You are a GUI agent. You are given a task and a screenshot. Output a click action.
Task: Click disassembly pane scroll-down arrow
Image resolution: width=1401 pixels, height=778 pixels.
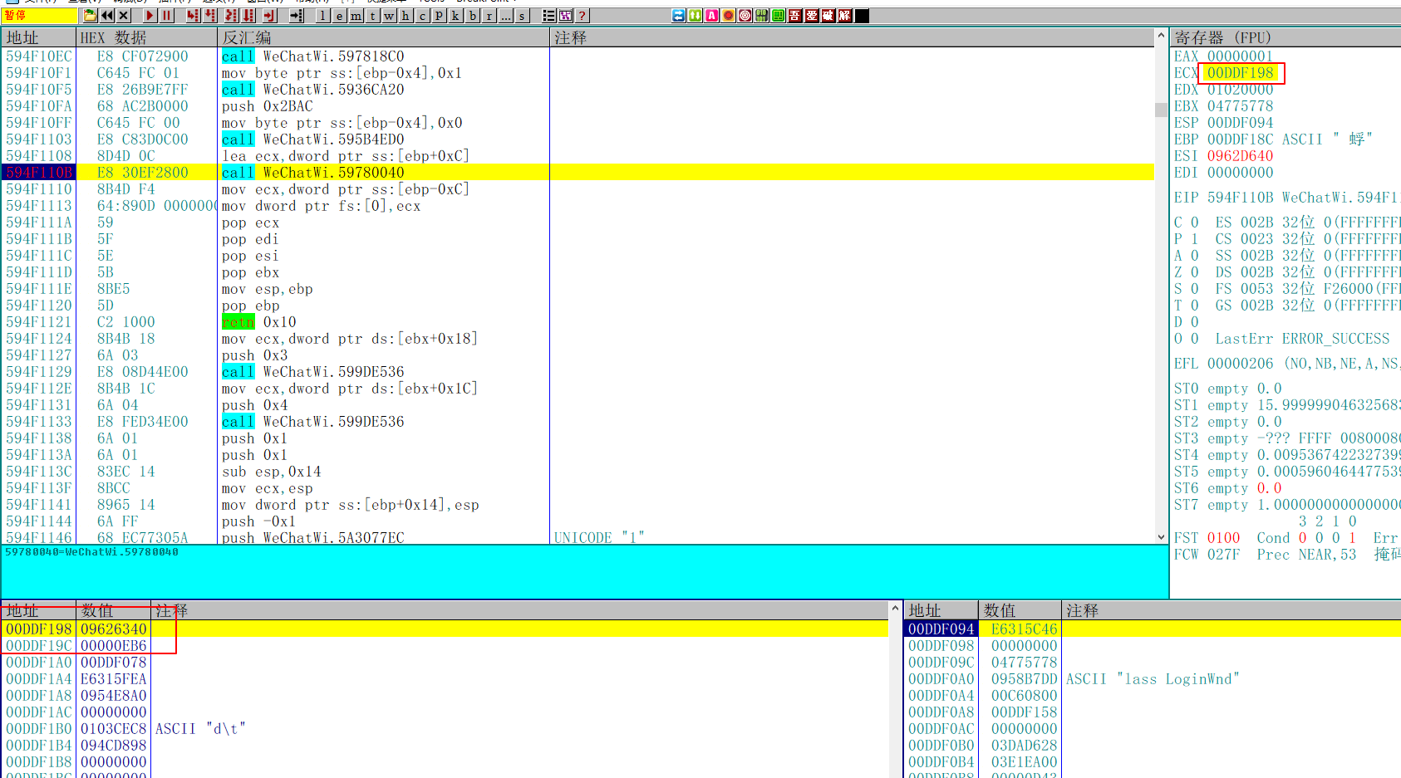[x=1161, y=537]
